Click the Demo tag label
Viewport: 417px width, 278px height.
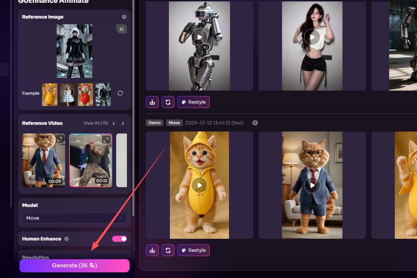pos(155,123)
